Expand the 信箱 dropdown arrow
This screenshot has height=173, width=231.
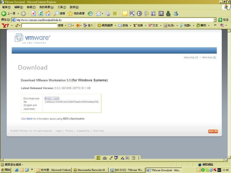coord(131,26)
